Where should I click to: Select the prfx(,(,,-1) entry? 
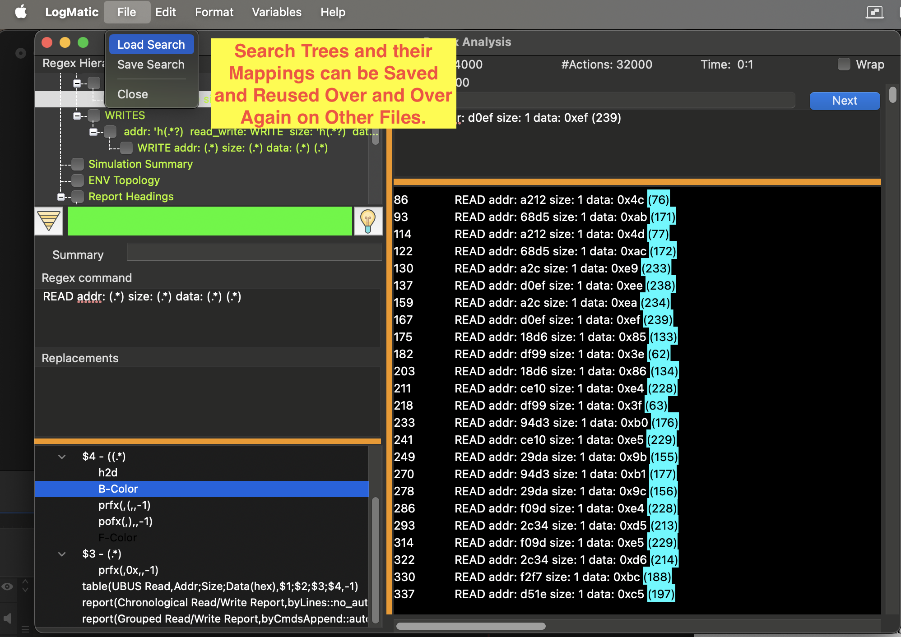click(x=125, y=505)
